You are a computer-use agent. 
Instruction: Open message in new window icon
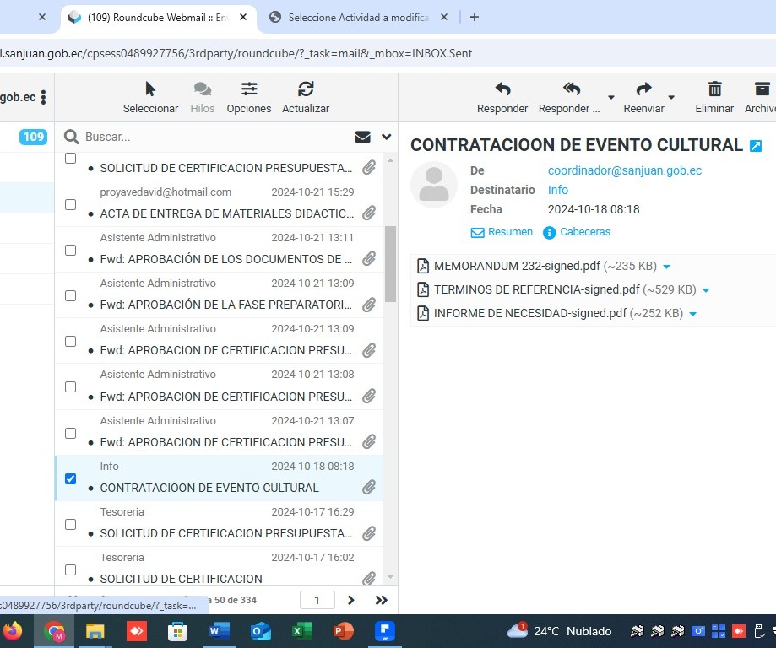[x=756, y=146]
